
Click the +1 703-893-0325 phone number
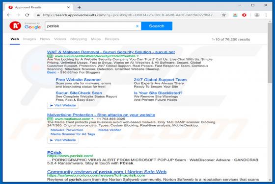111,119
